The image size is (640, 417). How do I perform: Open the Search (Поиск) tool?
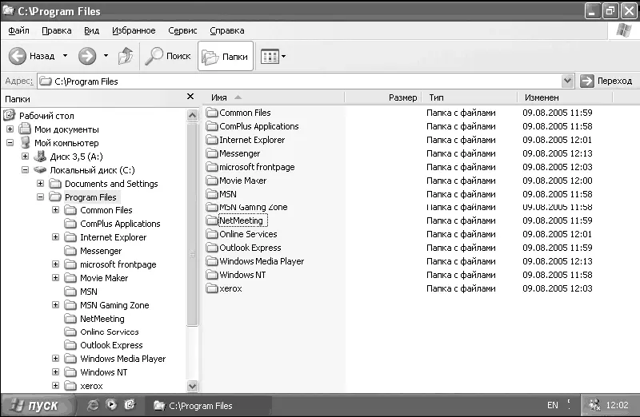[168, 56]
